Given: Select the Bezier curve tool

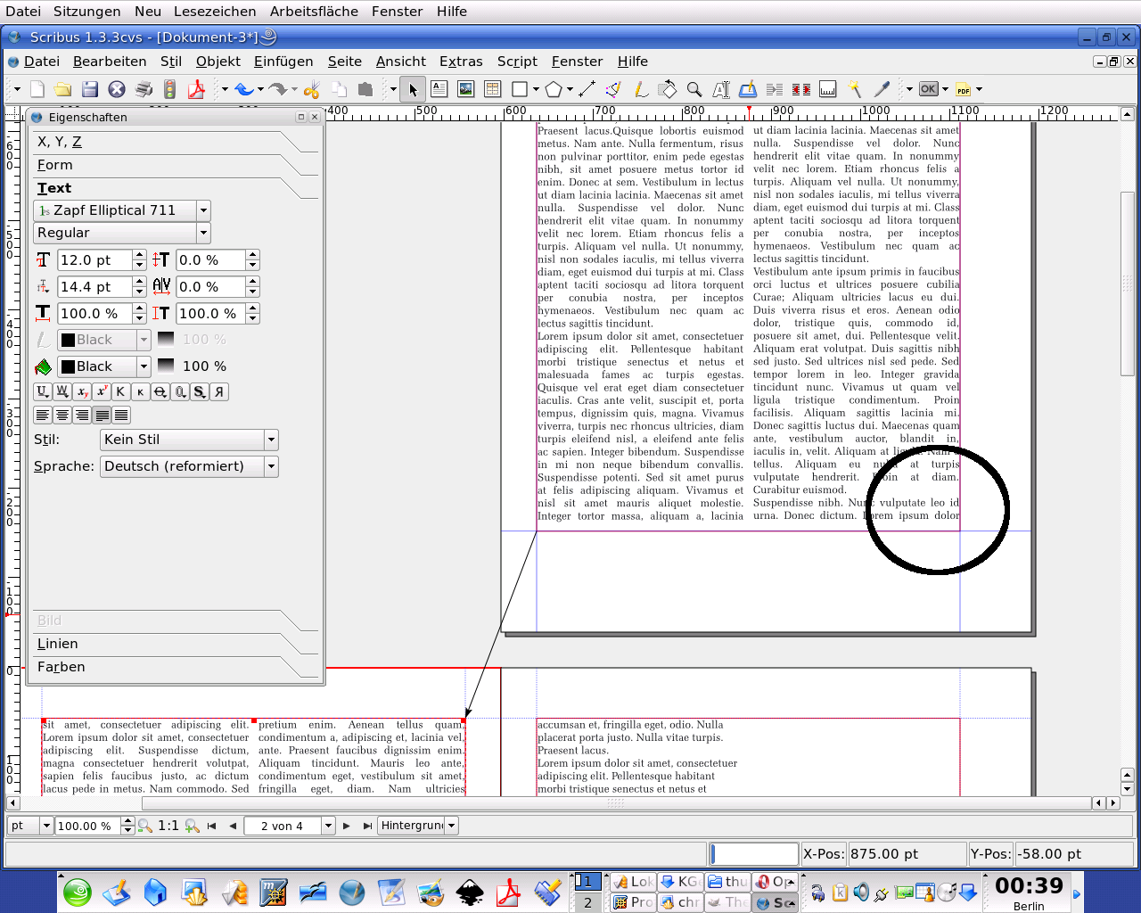Looking at the screenshot, I should (x=613, y=89).
